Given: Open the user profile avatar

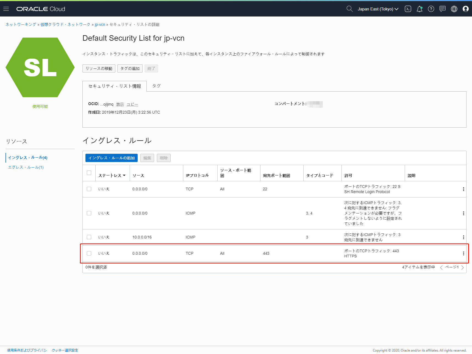Looking at the screenshot, I should click(465, 9).
